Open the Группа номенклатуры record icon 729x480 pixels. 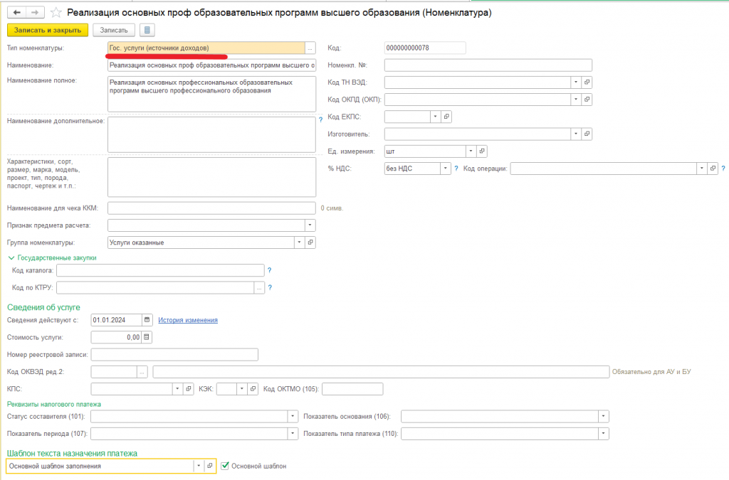click(310, 242)
